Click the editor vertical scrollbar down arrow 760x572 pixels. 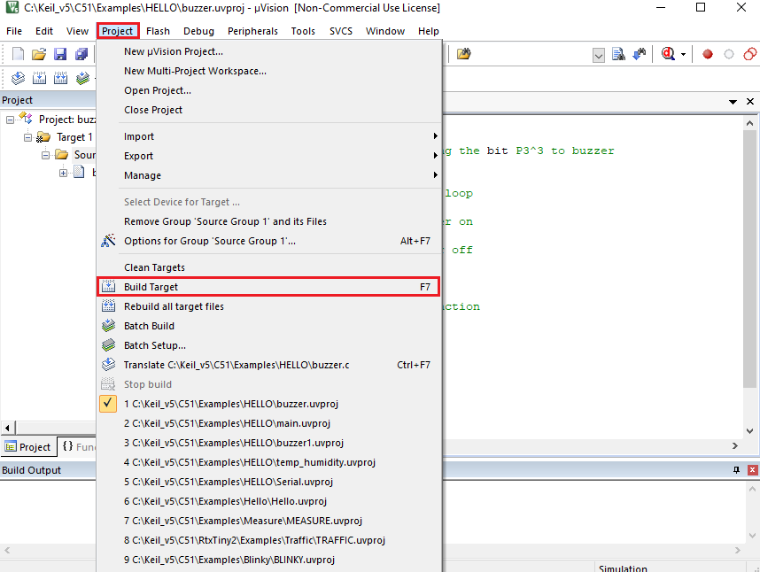750,430
